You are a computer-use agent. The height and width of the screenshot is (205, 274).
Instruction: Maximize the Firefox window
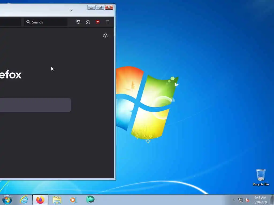click(100, 7)
